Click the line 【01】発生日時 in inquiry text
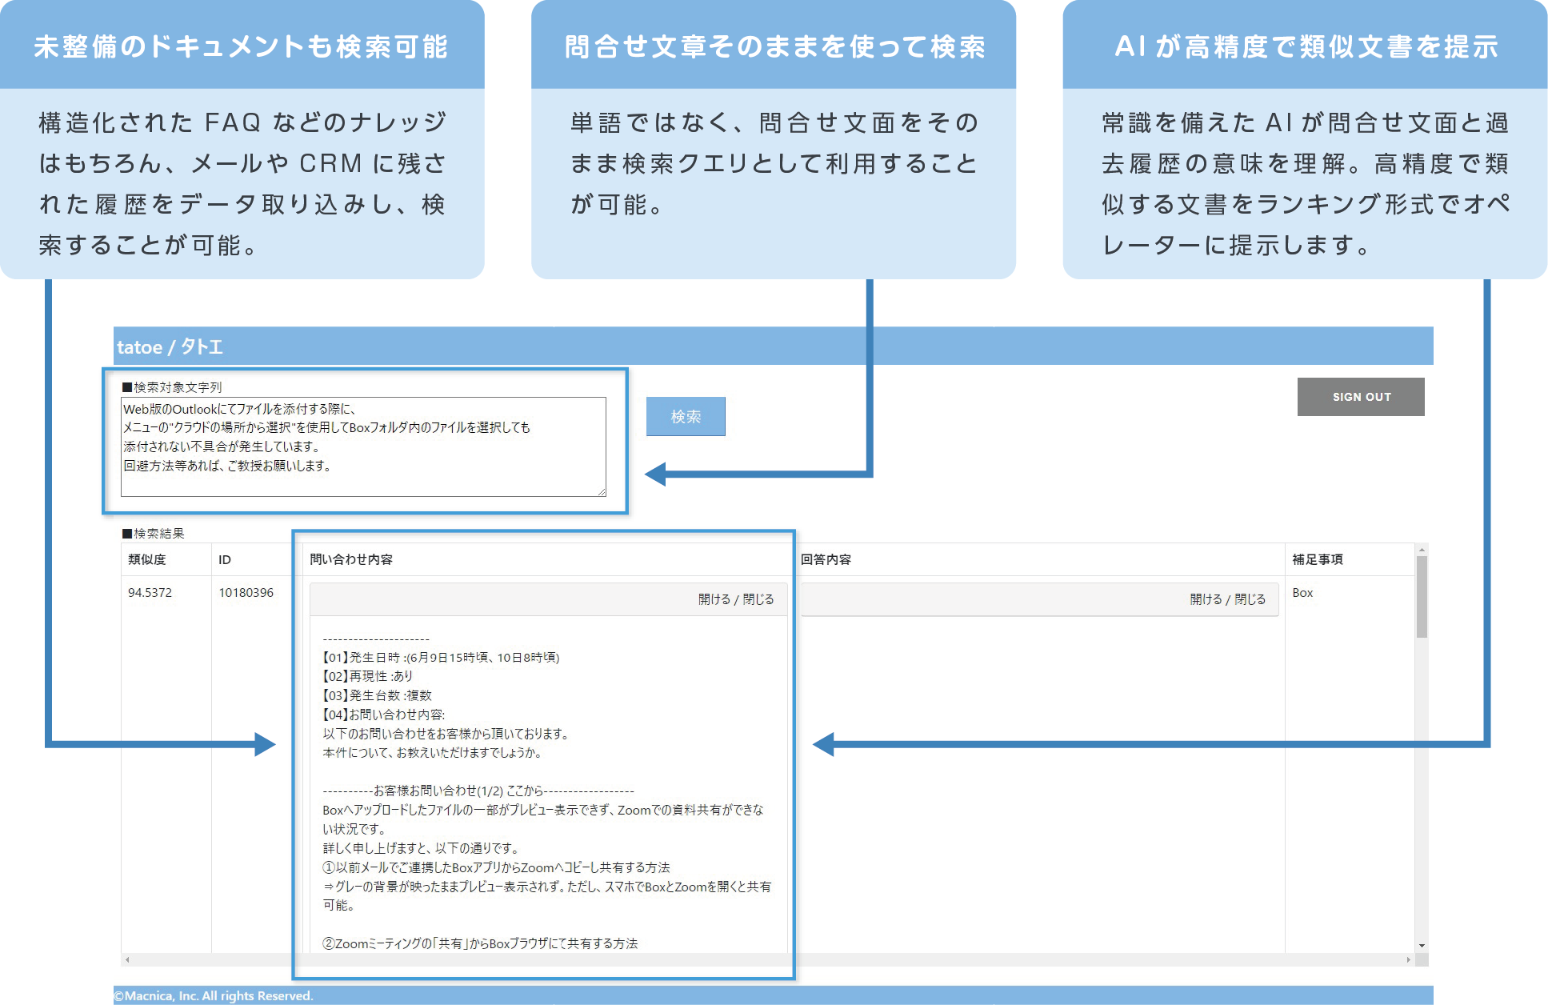Screen dimensions: 1548x1005 [x=441, y=657]
